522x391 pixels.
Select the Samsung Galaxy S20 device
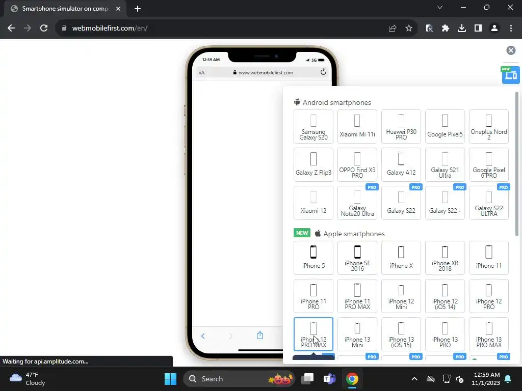[314, 127]
